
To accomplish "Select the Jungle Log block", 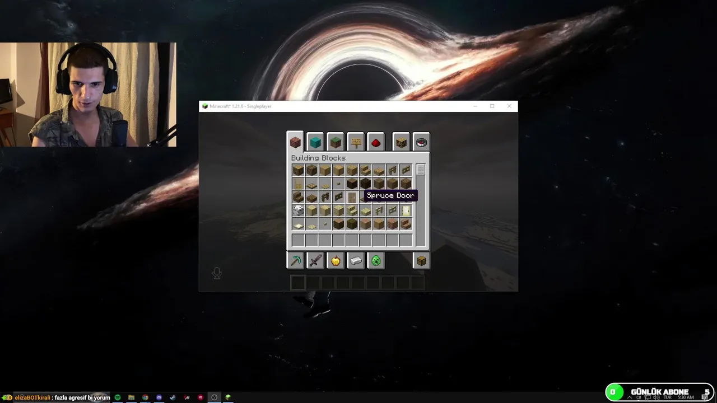I will click(x=338, y=224).
